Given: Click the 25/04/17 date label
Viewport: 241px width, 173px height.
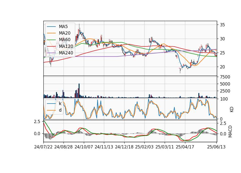Looking at the screenshot, I should (185, 147).
